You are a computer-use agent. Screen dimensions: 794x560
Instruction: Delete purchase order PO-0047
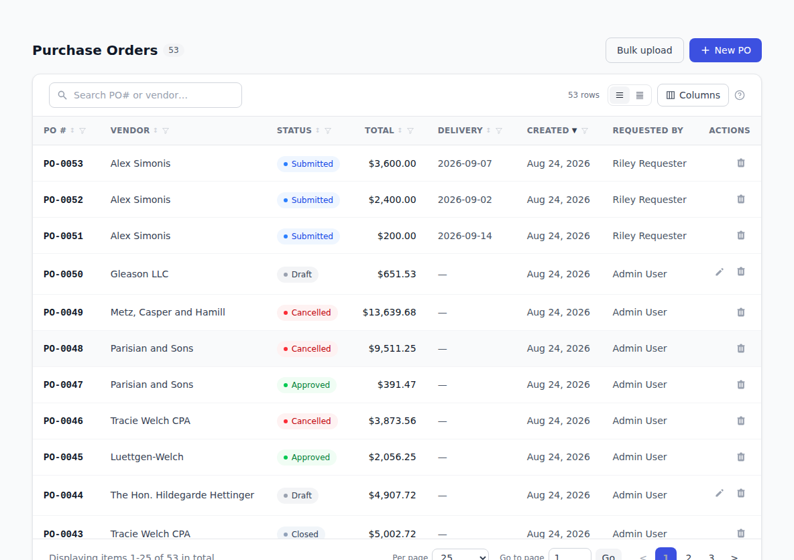point(741,384)
